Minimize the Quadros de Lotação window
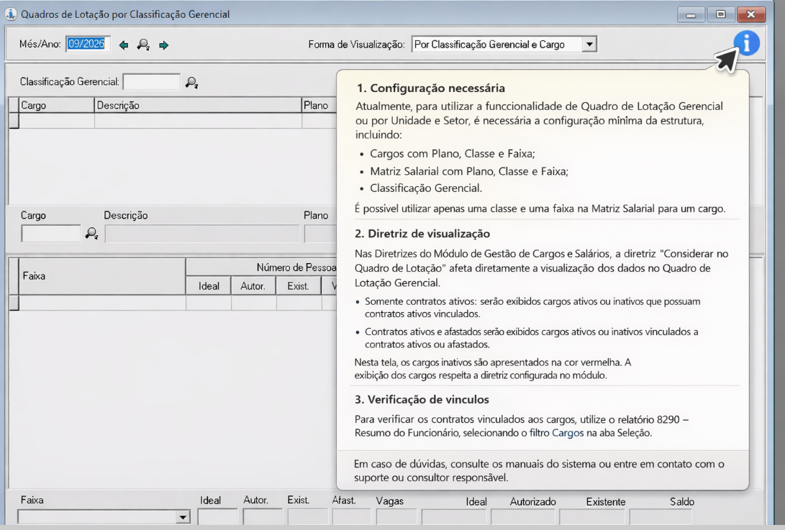 pos(691,14)
